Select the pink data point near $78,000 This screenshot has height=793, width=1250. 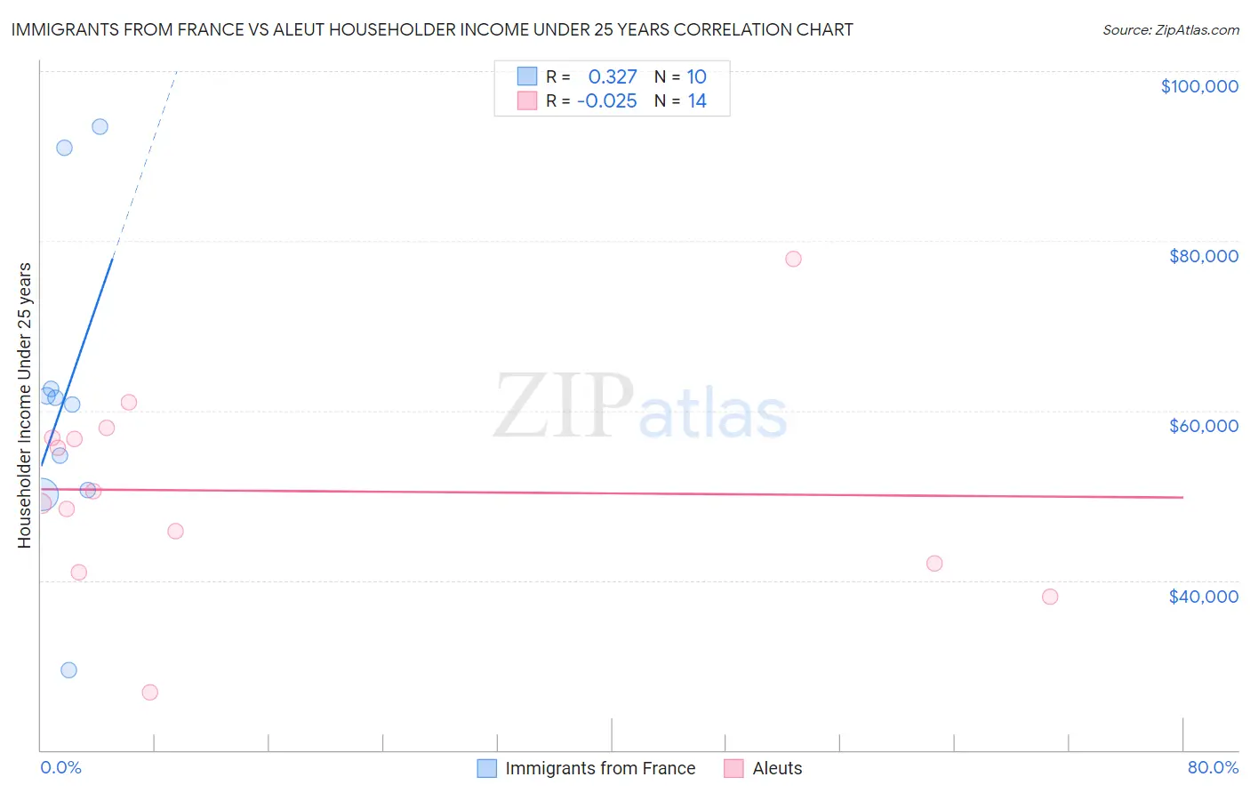[793, 259]
